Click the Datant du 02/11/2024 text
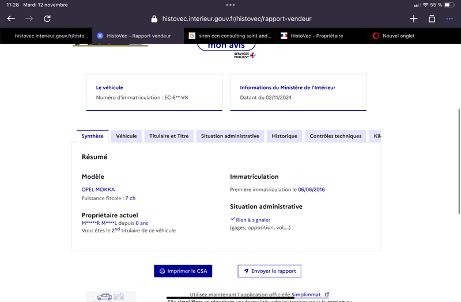The width and height of the screenshot is (461, 302). 266,97
